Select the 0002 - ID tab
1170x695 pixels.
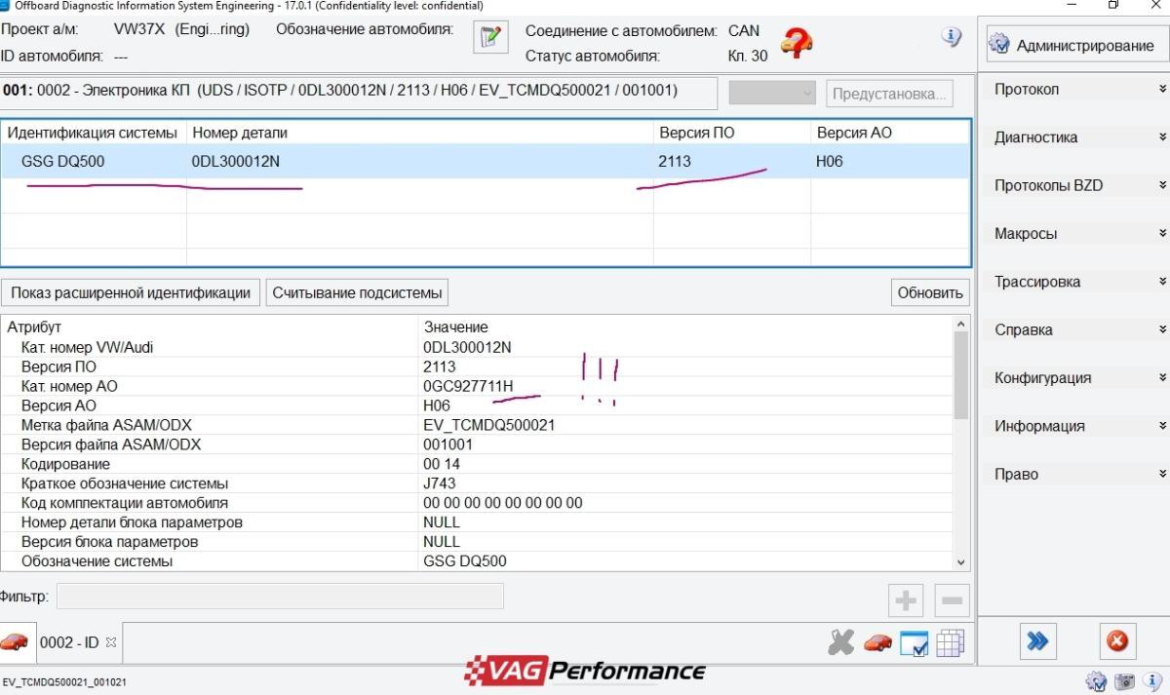click(x=68, y=642)
